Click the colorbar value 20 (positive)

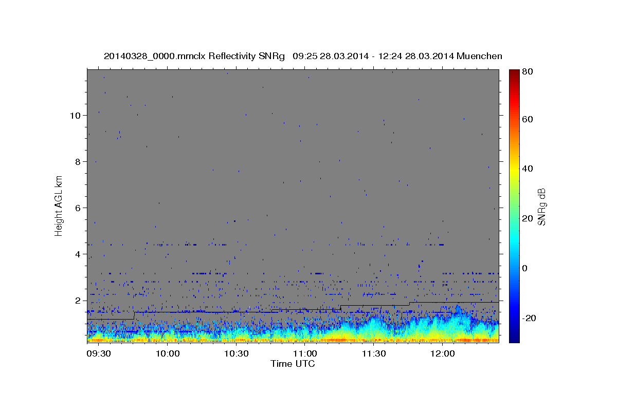click(x=527, y=218)
